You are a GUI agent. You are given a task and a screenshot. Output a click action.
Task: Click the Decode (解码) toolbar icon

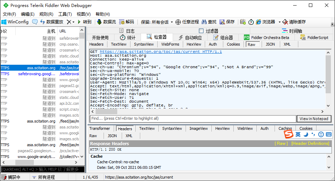coord(122,22)
